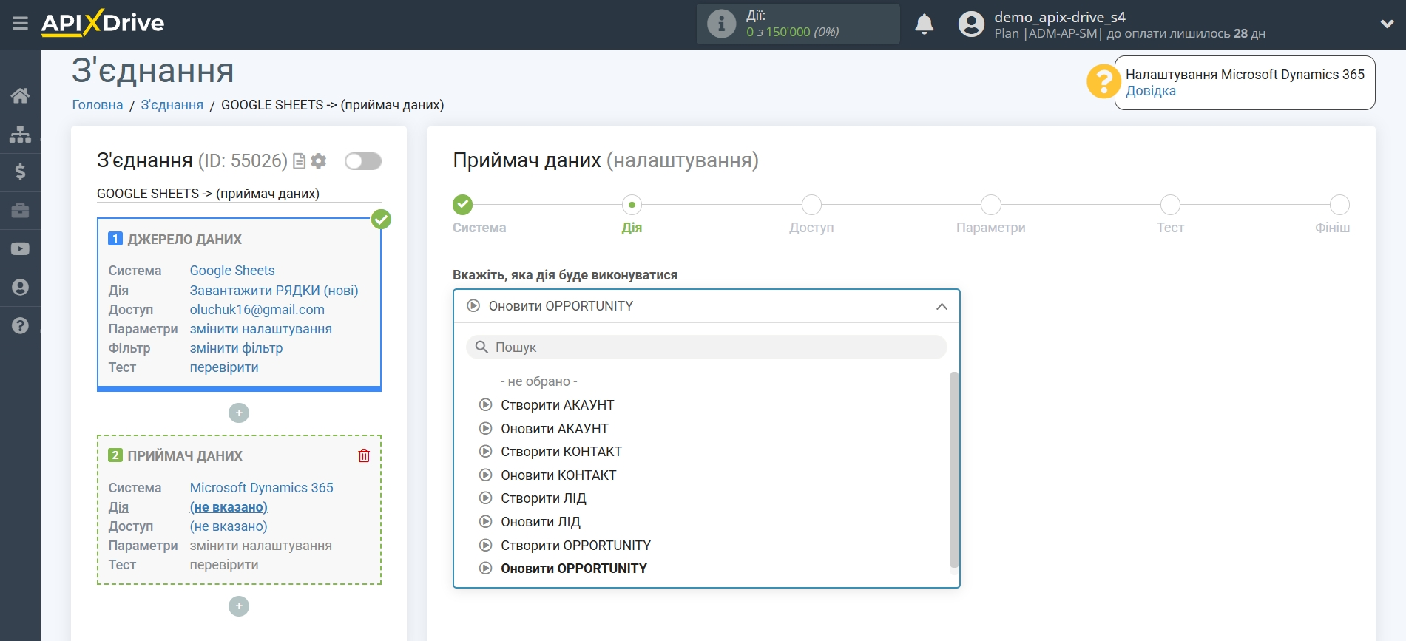Click receiver Тест перевірити text
Screen dimensions: 1406x641
click(x=224, y=565)
